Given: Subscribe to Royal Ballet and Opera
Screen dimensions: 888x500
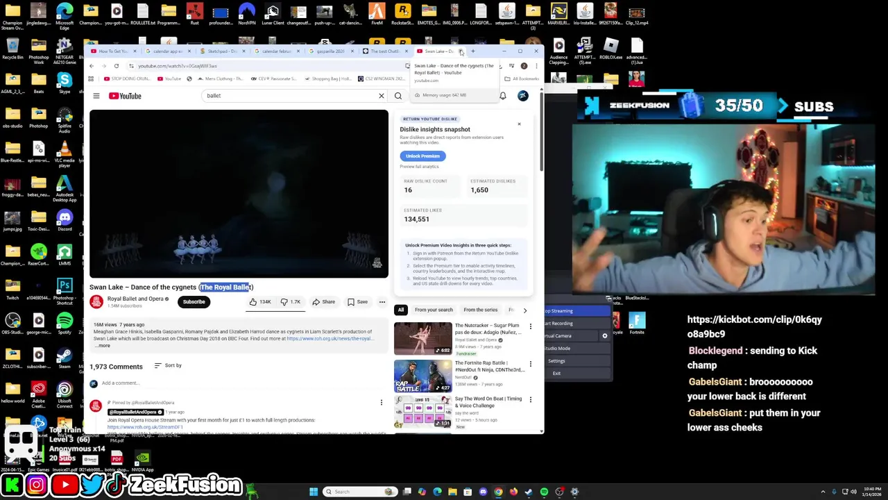Looking at the screenshot, I should [194, 302].
